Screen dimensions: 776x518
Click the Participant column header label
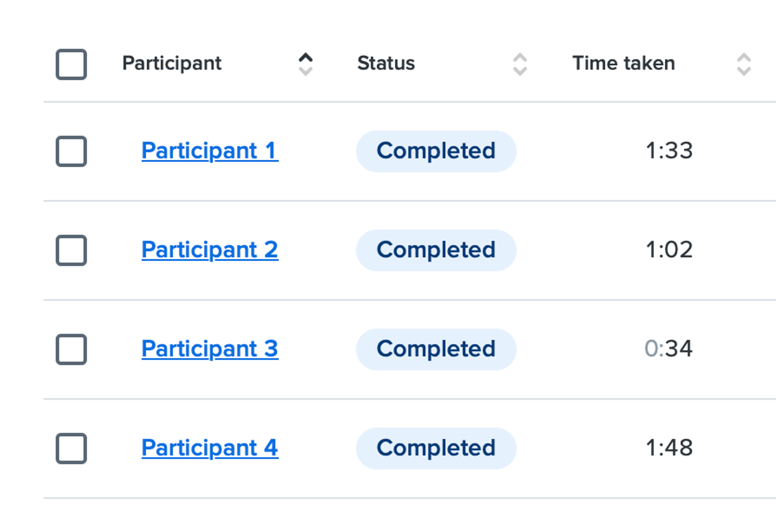(x=172, y=63)
